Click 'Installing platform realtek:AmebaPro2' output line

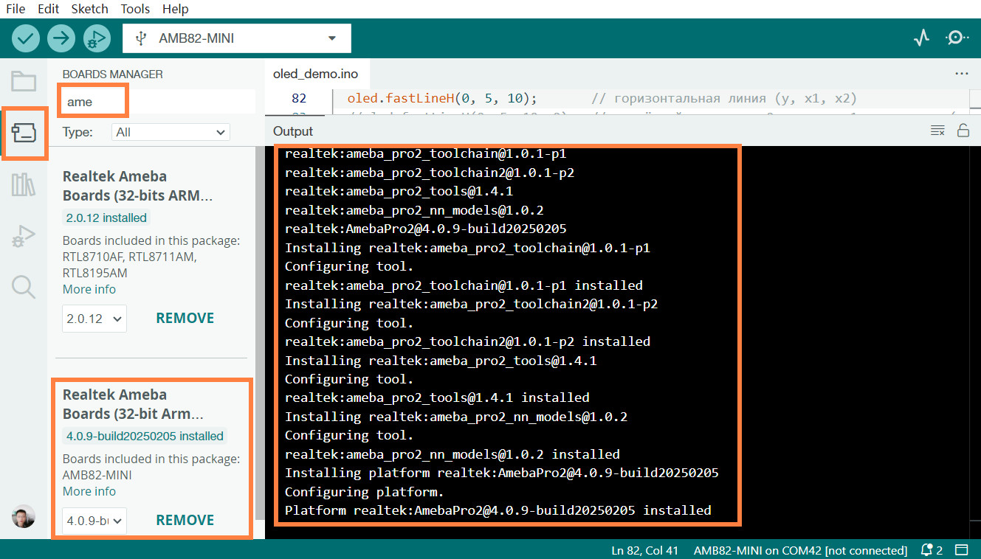coord(502,473)
